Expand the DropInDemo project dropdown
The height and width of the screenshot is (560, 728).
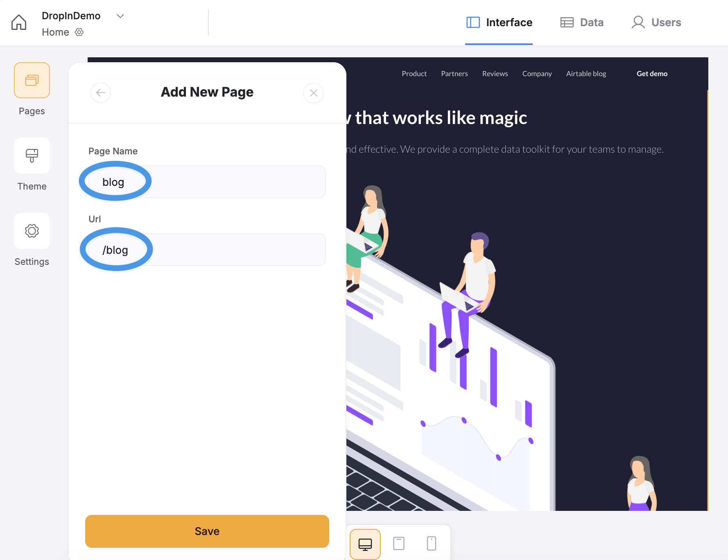point(120,16)
